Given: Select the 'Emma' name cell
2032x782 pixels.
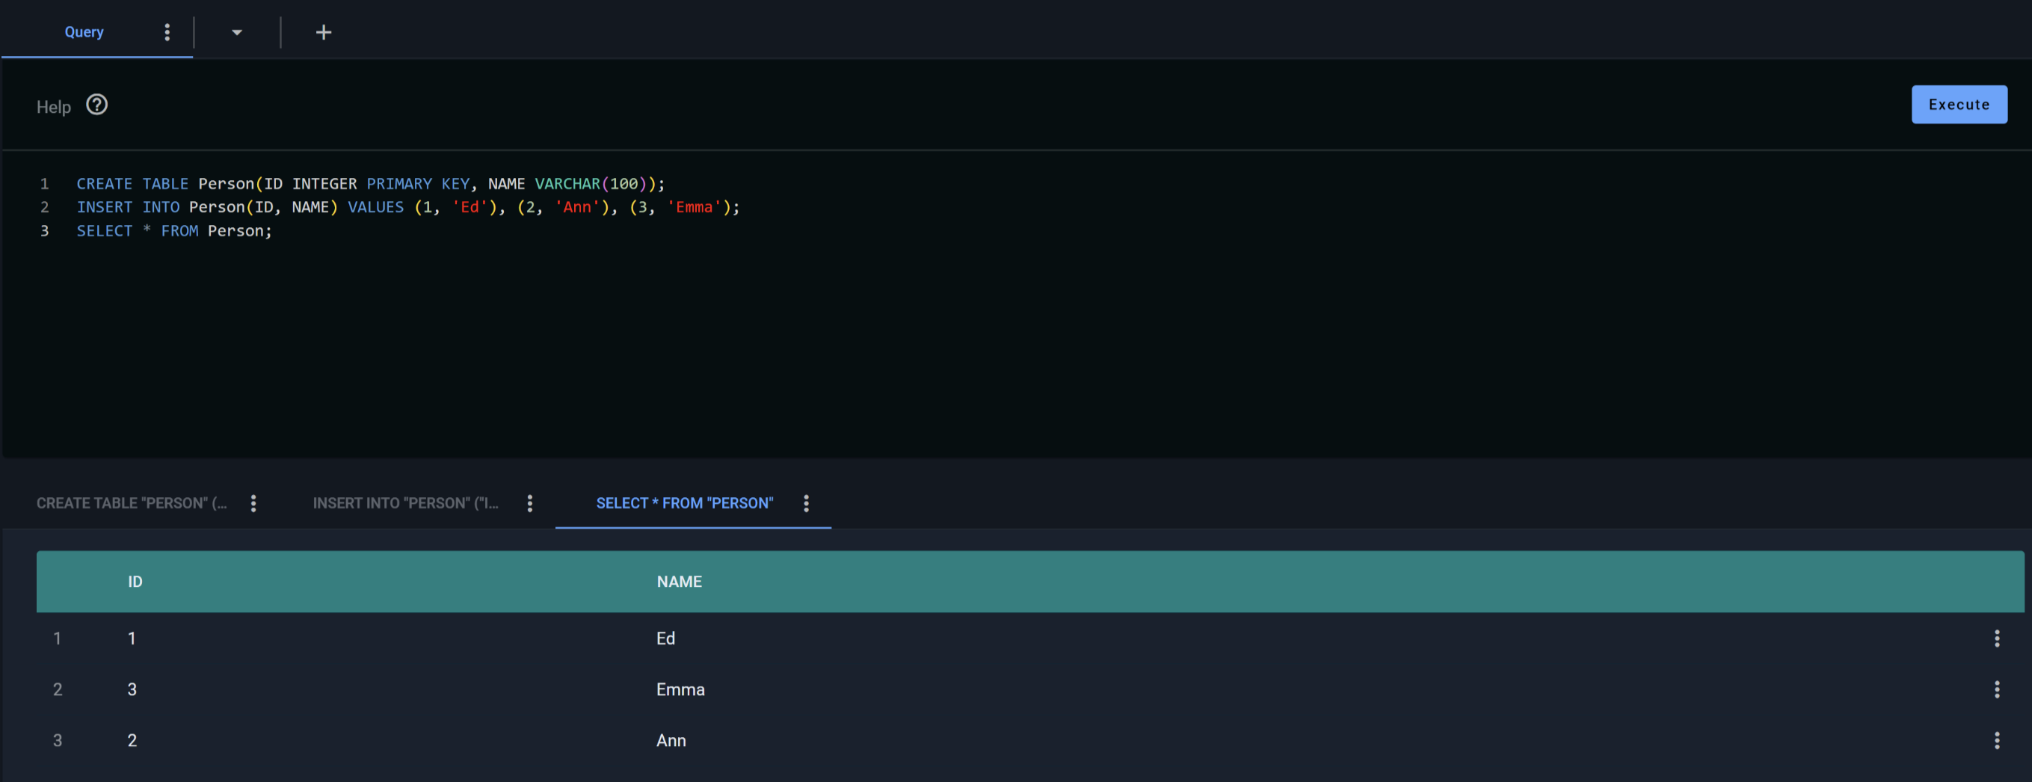Looking at the screenshot, I should point(680,690).
